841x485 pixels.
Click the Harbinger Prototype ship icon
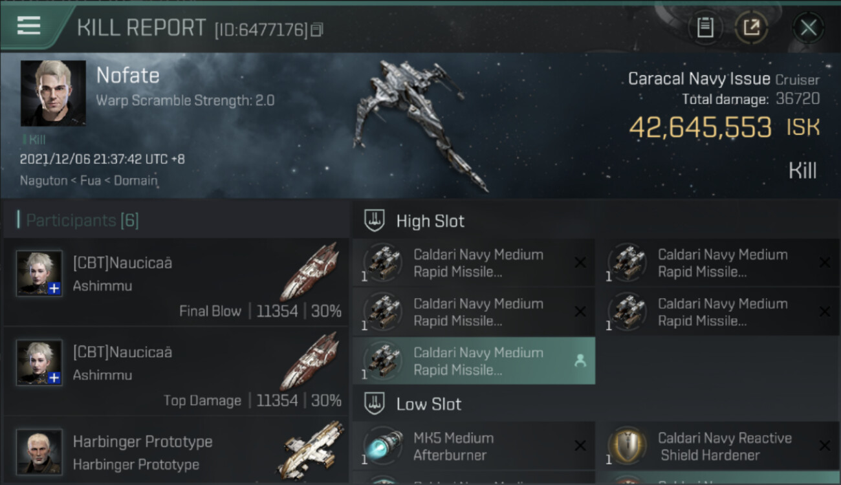[313, 449]
